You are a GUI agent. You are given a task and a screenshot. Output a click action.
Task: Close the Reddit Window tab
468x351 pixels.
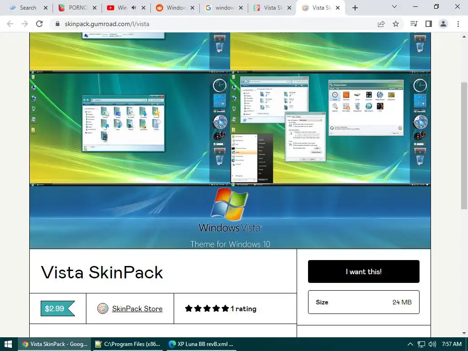click(x=192, y=8)
